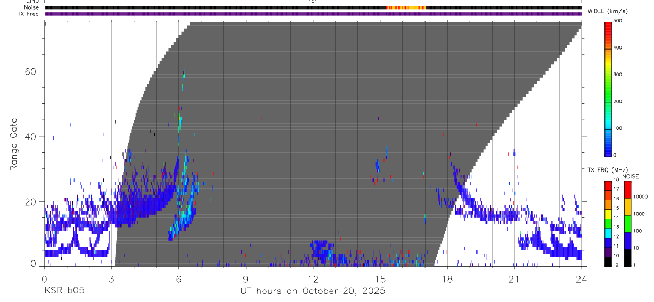
Task: Click the Range Gate y-axis title
Action: [x=14, y=144]
